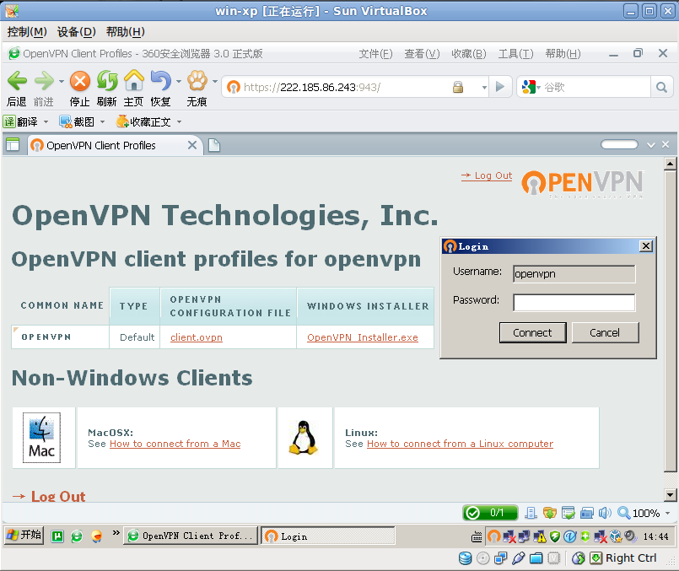
Task: Click the OpenVPN tray icon in the XP taskbar
Action: (x=493, y=536)
